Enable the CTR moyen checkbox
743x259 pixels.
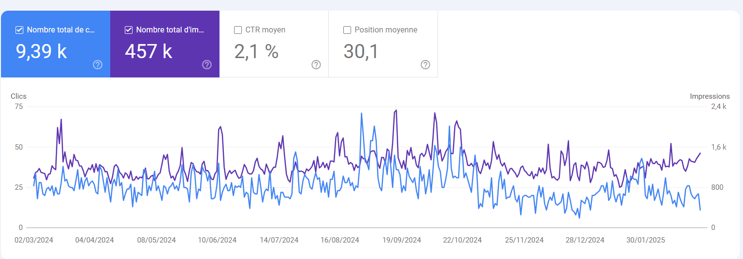pos(238,30)
